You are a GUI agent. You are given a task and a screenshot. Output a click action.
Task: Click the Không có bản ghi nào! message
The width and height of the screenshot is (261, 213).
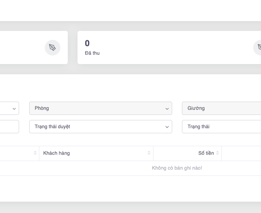pos(177,168)
